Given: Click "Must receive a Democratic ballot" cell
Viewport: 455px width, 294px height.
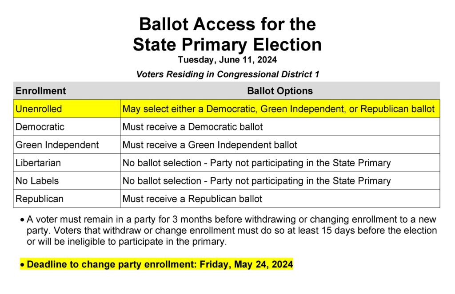Looking at the screenshot, I should 192,127.
